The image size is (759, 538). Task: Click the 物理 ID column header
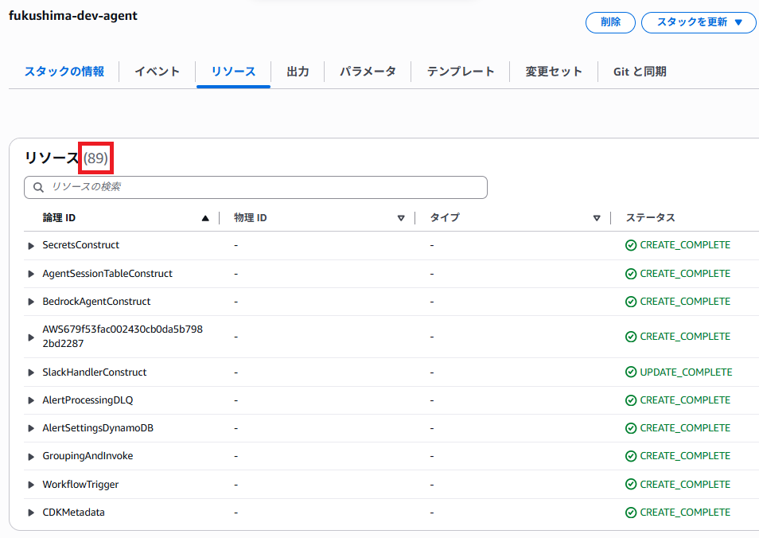coord(251,218)
